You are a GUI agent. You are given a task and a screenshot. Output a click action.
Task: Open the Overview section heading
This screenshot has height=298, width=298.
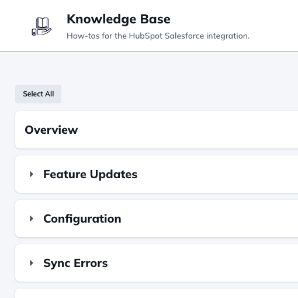(x=51, y=130)
